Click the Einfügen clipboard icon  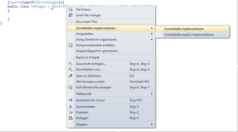click(71, 118)
